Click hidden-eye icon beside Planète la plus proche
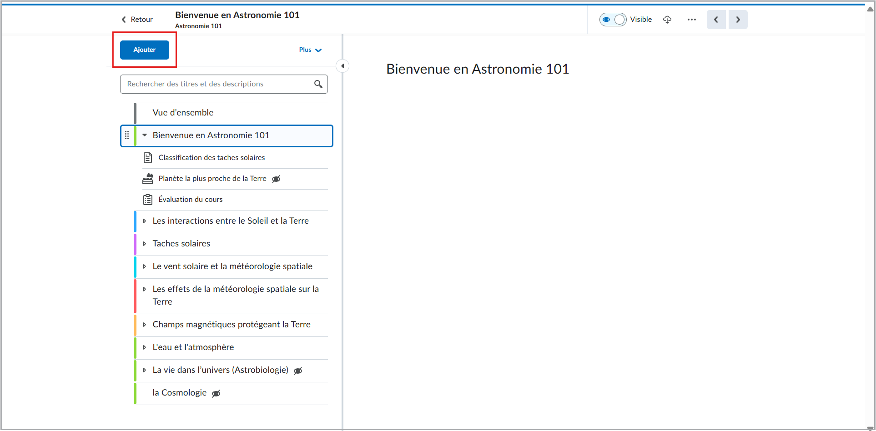Image resolution: width=876 pixels, height=431 pixels. tap(276, 179)
